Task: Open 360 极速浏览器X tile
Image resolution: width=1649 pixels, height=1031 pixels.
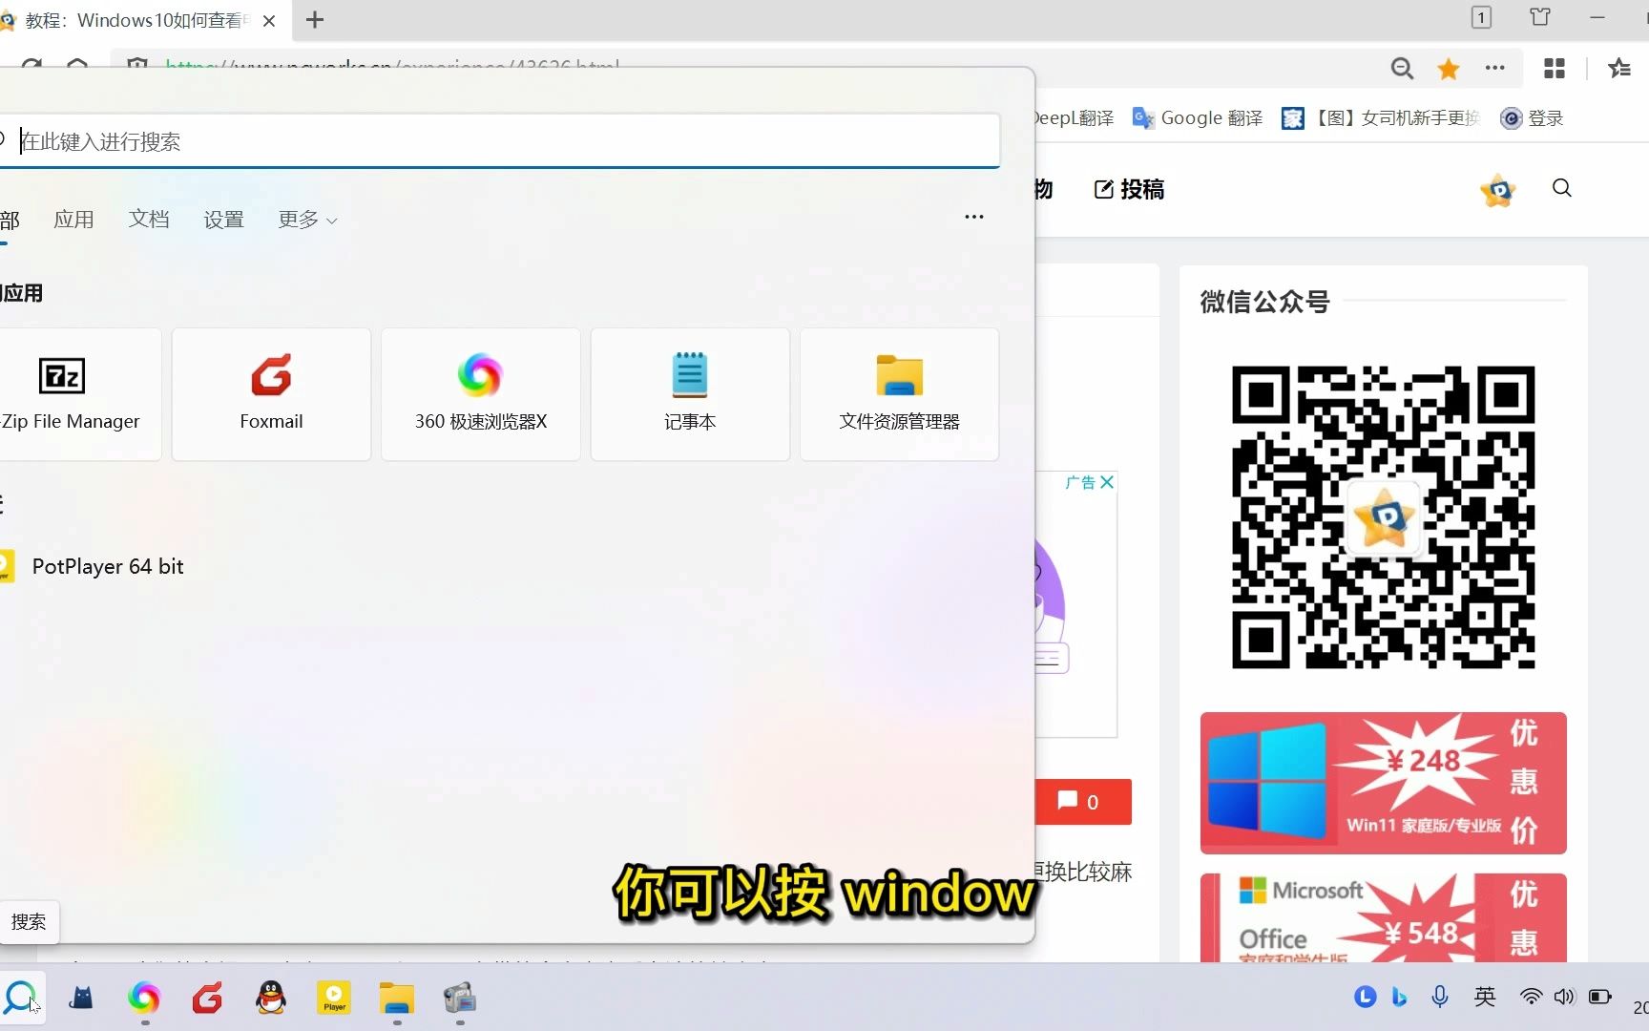Action: 480,394
